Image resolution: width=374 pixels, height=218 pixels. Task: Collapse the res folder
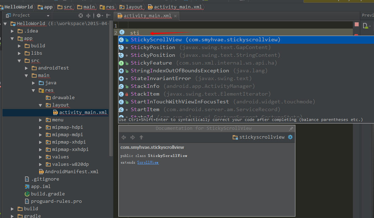click(33, 90)
